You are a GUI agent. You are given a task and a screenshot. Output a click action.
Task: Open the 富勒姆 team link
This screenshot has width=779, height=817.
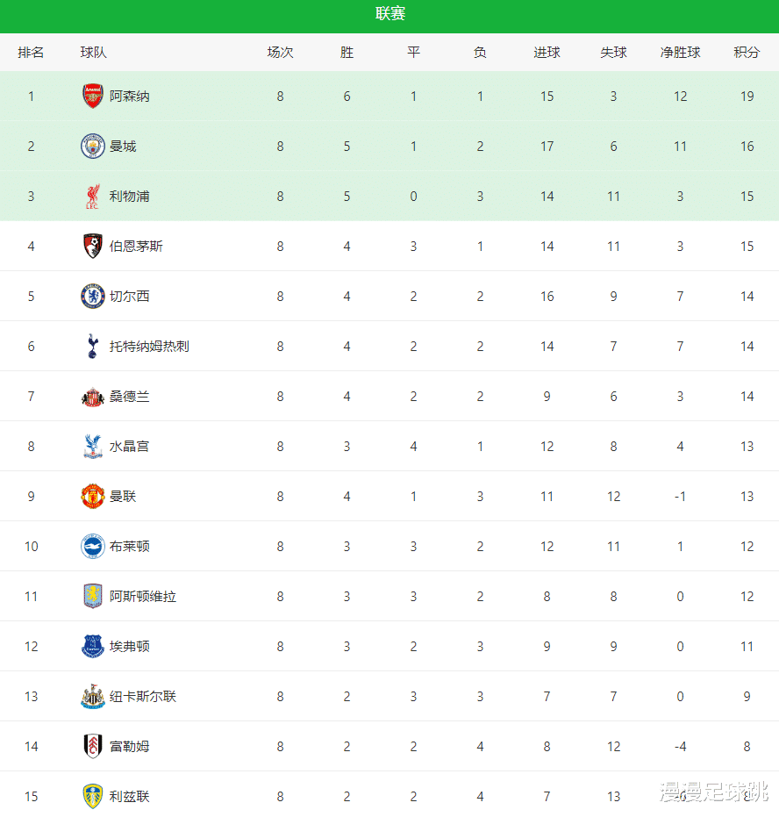pos(129,747)
